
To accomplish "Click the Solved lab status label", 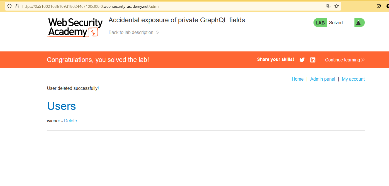I will pyautogui.click(x=336, y=23).
